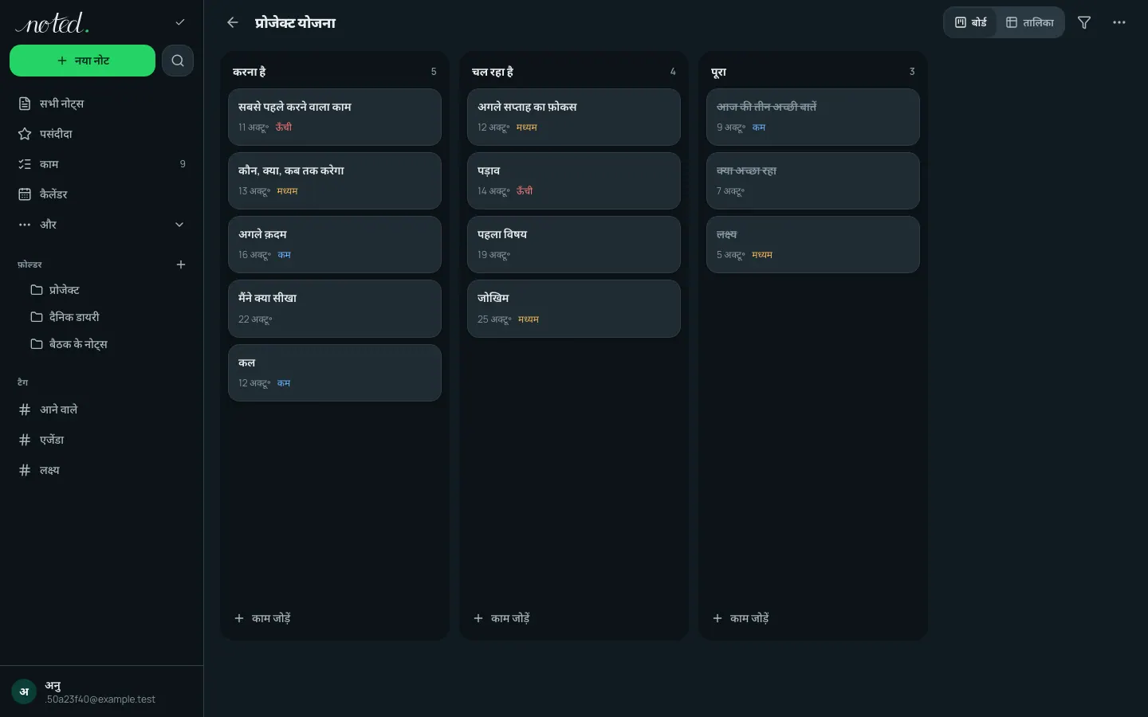Click the noted logo
The width and height of the screenshot is (1148, 717).
[x=53, y=23]
